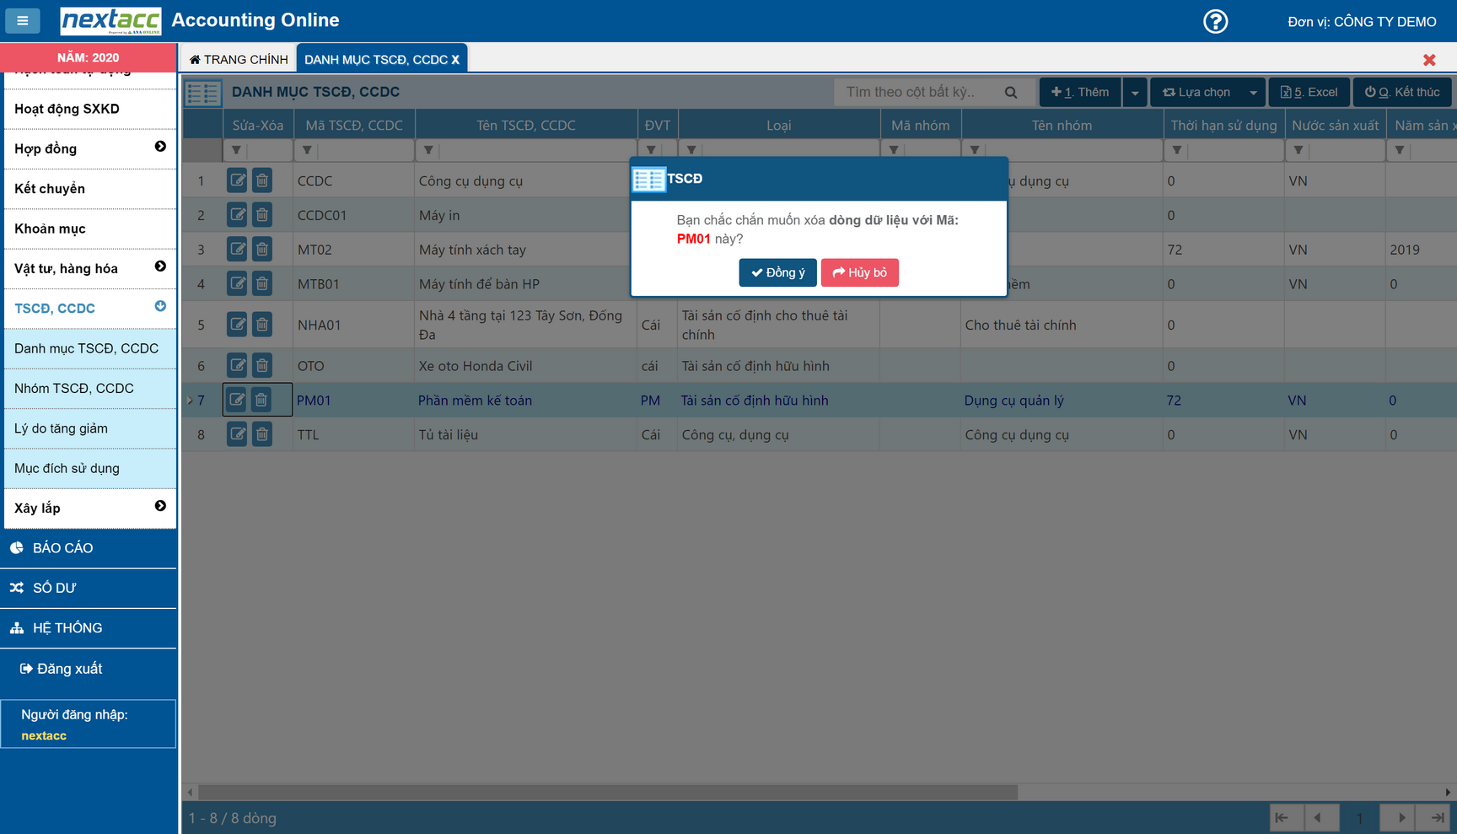This screenshot has width=1457, height=834.
Task: Open dropdown arrow next to Thêm
Action: click(1135, 93)
